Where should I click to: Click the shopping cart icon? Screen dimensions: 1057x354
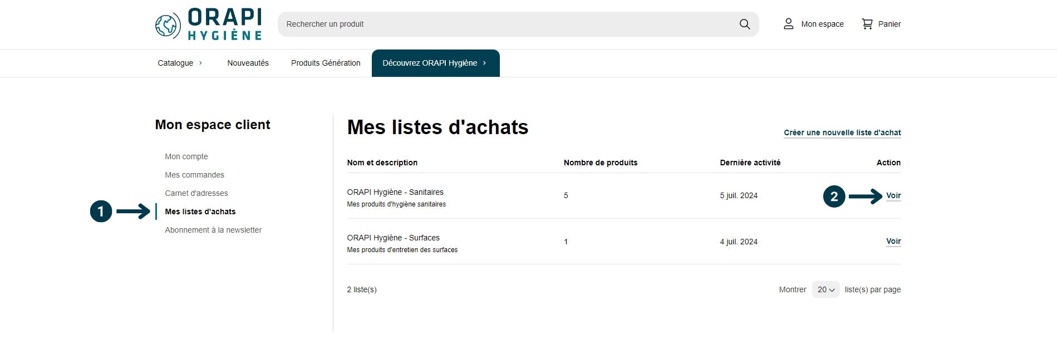867,24
